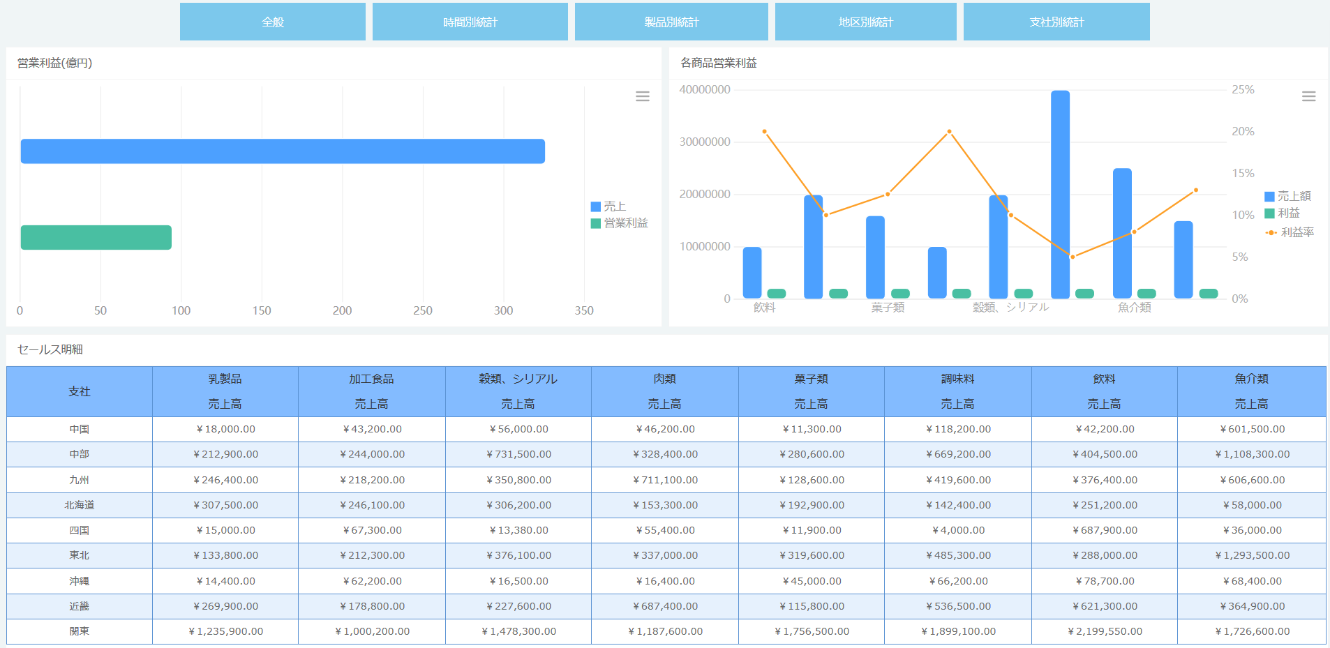
Task: Select cell ¥4,000.00 in 四国 row
Action: tap(957, 530)
